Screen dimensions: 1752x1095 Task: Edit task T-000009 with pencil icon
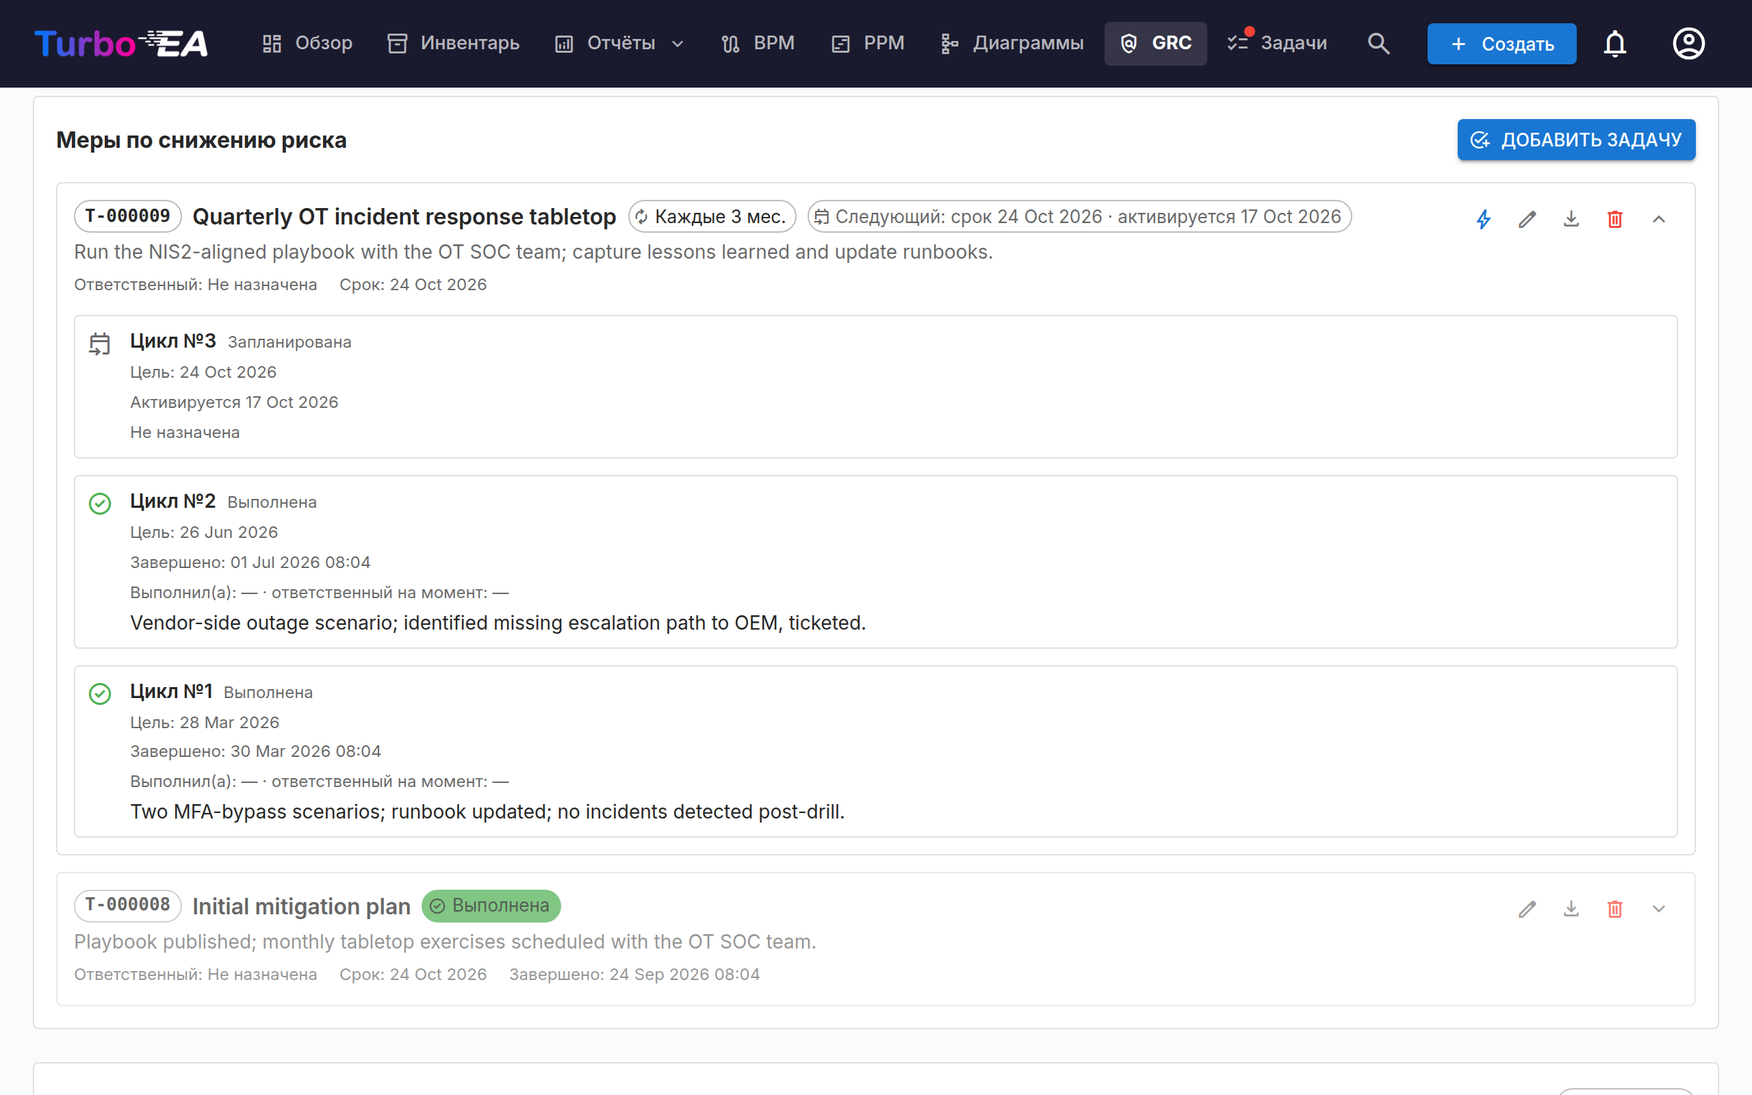[x=1527, y=219]
